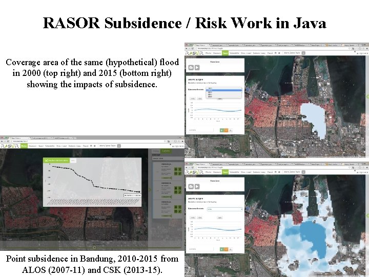Click RASOR logo in 2015 flood screenshot

coord(194,172)
